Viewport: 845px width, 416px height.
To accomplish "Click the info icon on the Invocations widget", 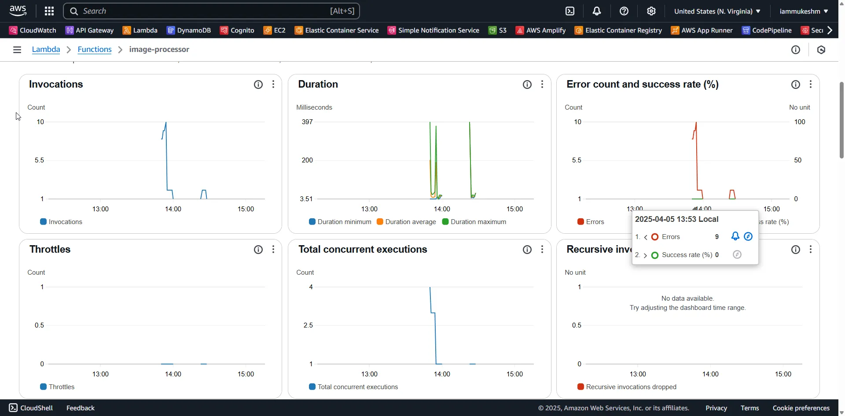I will coord(258,85).
